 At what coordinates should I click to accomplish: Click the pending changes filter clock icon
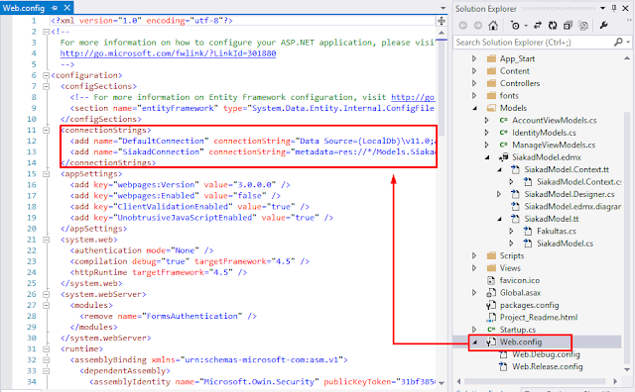point(515,26)
